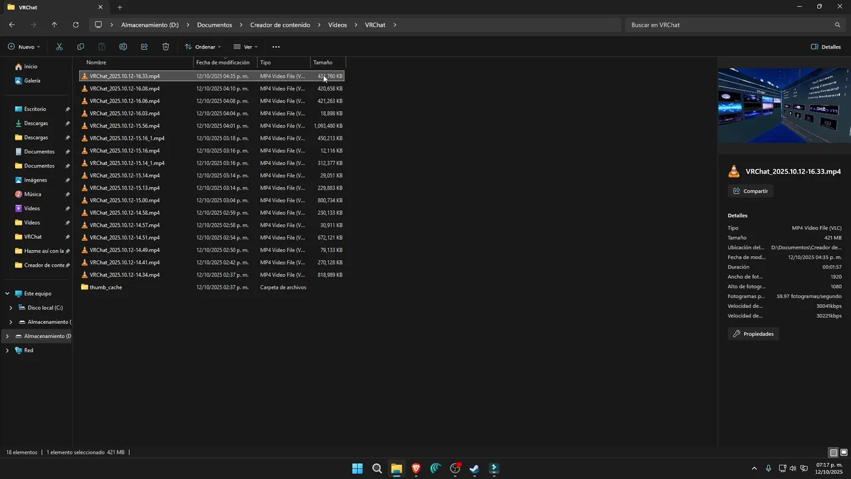The width and height of the screenshot is (851, 479).
Task: Expand the Red tree node
Action: click(7, 350)
